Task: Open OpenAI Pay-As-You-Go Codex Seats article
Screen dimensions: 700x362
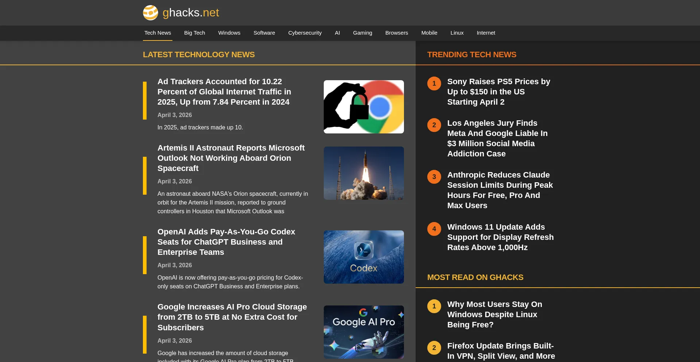Action: tap(226, 242)
